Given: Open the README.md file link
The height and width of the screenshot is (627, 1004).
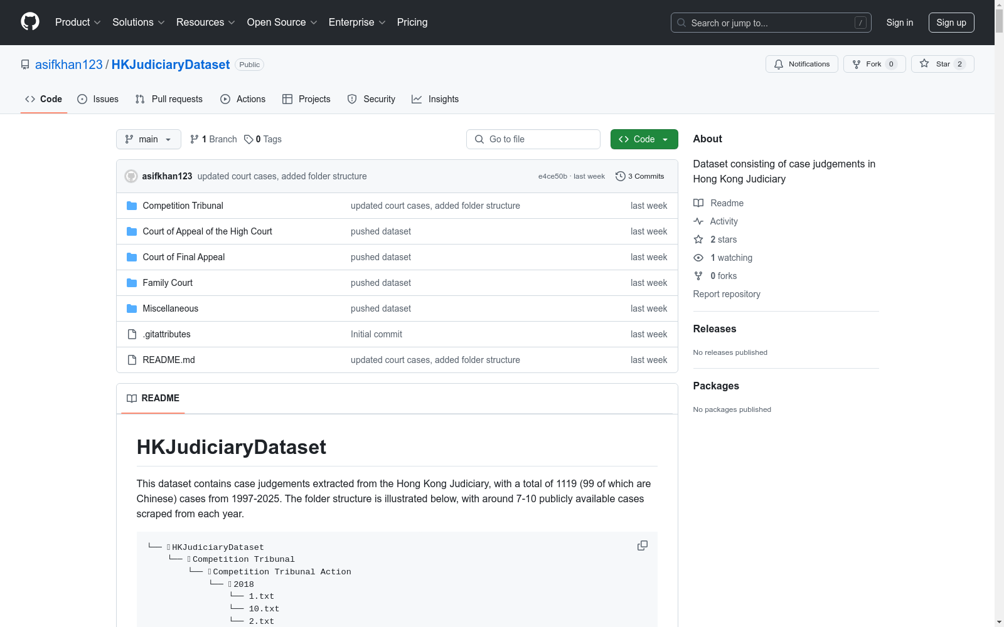Looking at the screenshot, I should click(169, 360).
